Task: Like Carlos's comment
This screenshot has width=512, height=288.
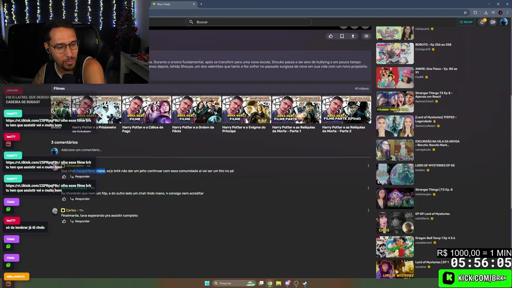Action: tap(64, 221)
